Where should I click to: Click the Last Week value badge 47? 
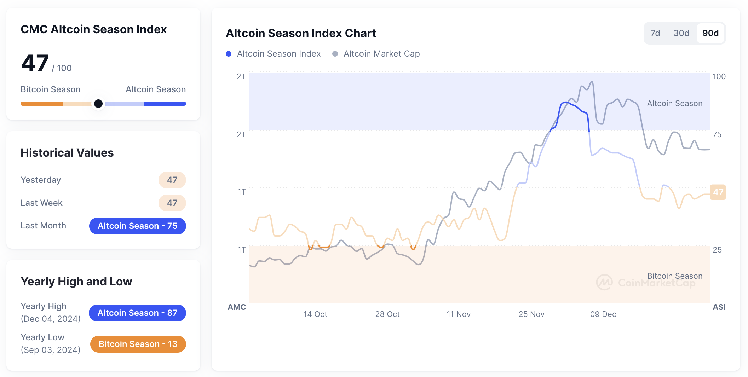click(172, 203)
